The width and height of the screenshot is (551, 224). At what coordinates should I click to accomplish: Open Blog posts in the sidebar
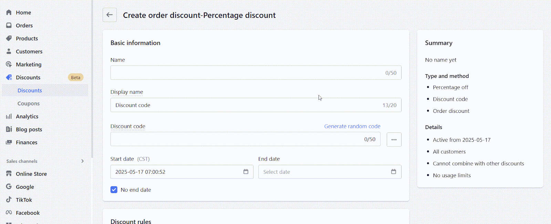[x=29, y=129]
